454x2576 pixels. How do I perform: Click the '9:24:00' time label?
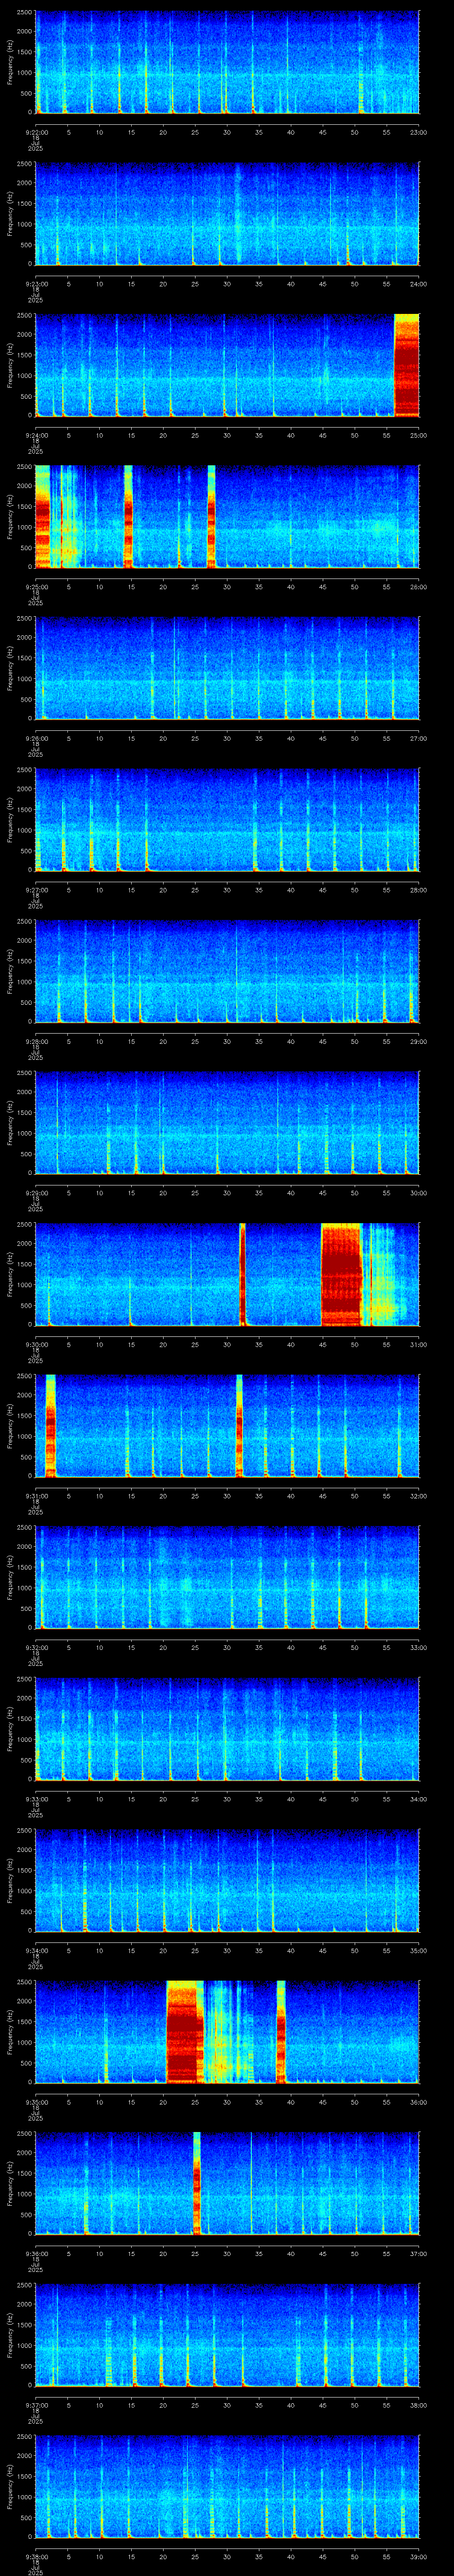(x=36, y=435)
